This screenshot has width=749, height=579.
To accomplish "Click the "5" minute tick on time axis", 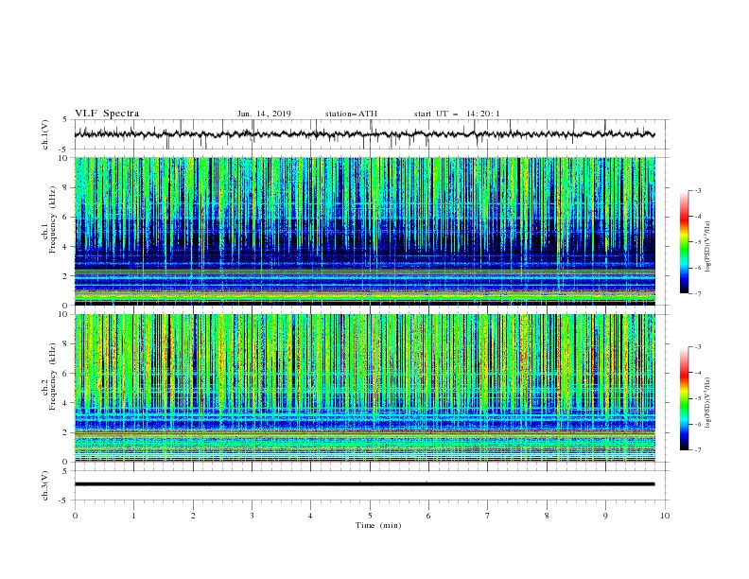I will [x=370, y=516].
